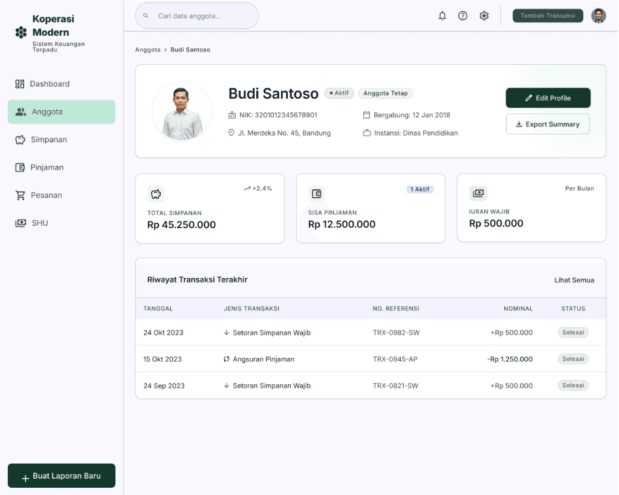Click the Budi Santoso breadcrumb
The height and width of the screenshot is (495, 619).
(190, 50)
